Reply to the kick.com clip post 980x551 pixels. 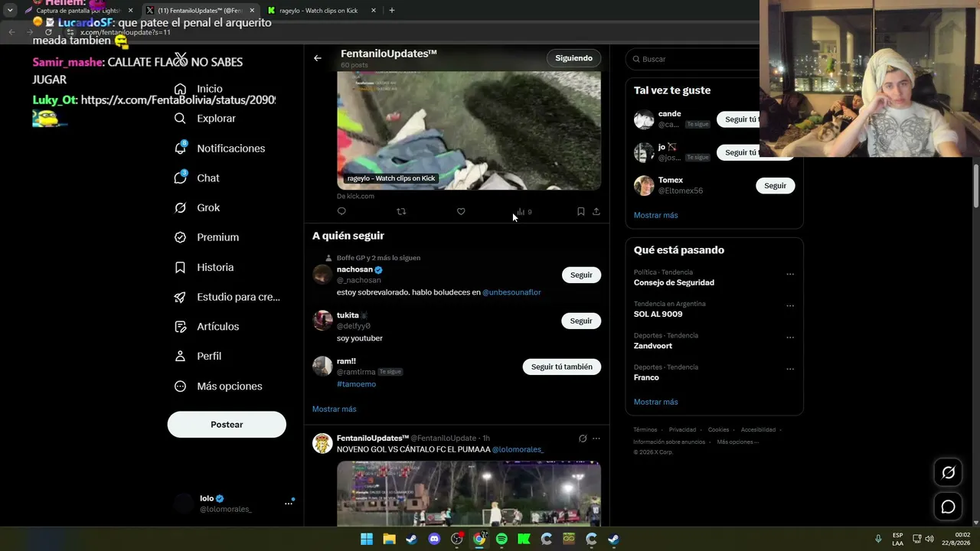(341, 211)
